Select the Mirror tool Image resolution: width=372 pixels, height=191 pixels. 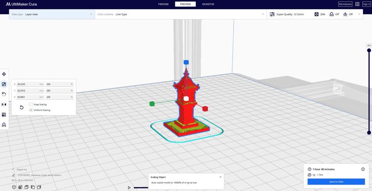tap(4, 105)
